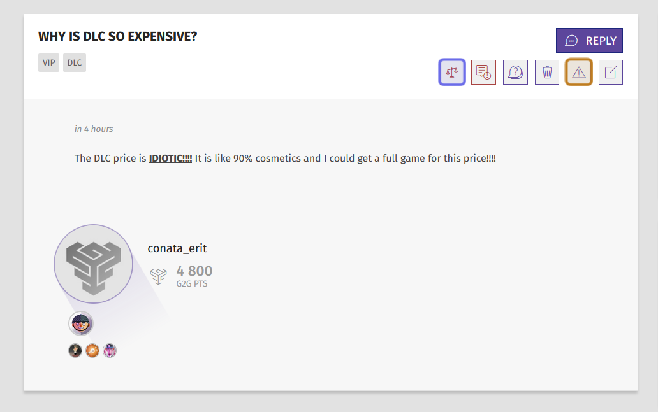Click the REPLY button
658x412 pixels.
(589, 40)
